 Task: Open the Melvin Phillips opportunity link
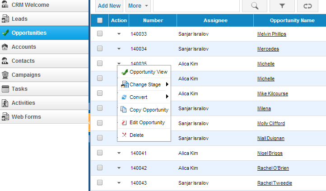pyautogui.click(x=271, y=34)
